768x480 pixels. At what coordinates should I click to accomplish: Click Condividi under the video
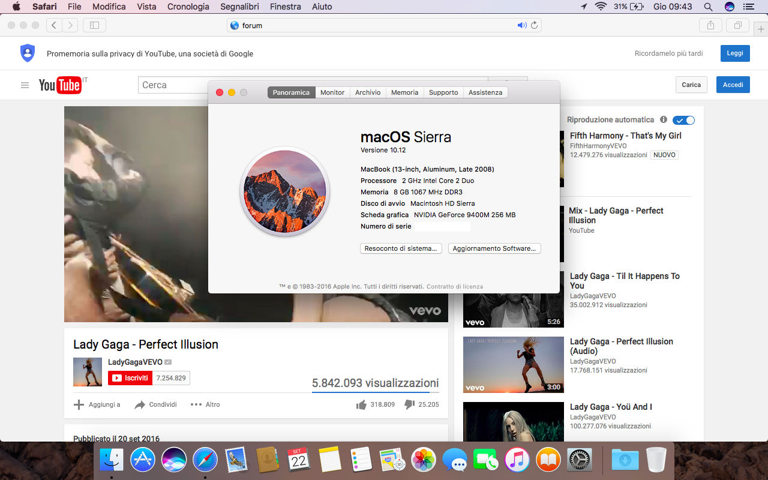coord(155,404)
